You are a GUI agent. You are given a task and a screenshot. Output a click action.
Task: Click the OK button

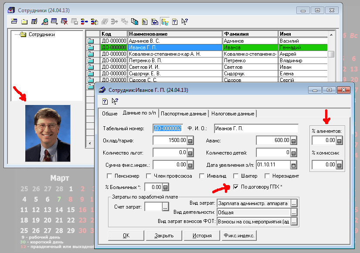tap(126, 236)
